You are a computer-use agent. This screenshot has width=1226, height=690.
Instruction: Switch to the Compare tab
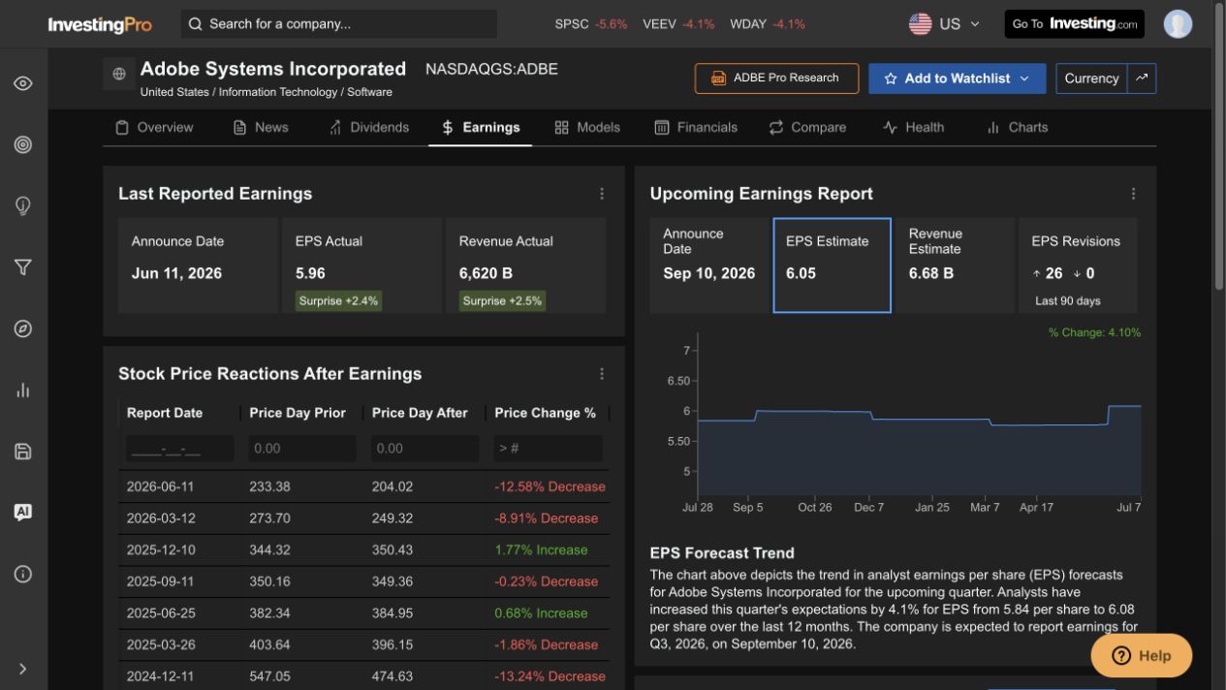[x=807, y=127]
